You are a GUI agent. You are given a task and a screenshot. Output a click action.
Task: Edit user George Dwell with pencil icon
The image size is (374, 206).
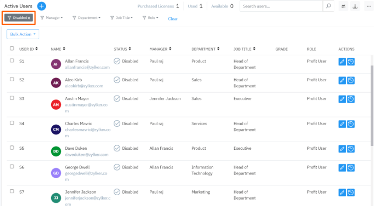click(x=342, y=168)
